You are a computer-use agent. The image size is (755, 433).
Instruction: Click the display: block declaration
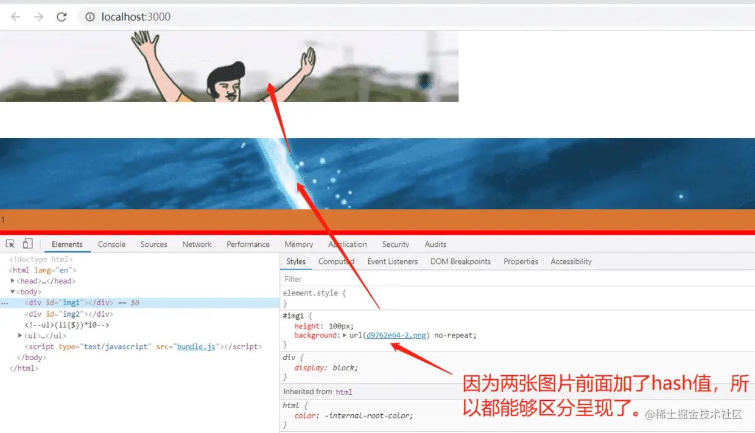(326, 368)
